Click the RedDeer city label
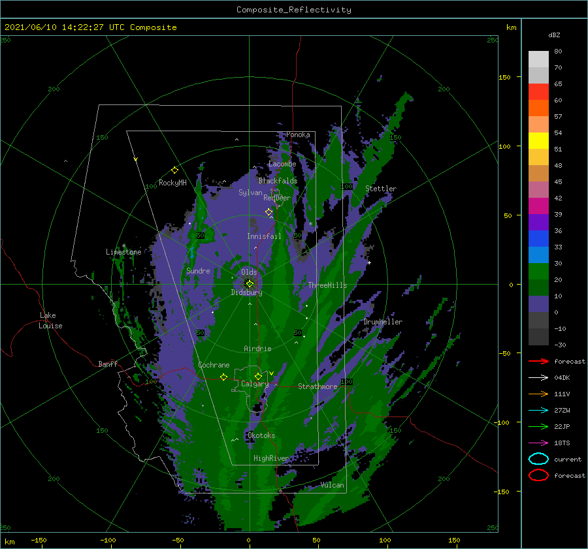This screenshot has width=588, height=549. click(277, 198)
